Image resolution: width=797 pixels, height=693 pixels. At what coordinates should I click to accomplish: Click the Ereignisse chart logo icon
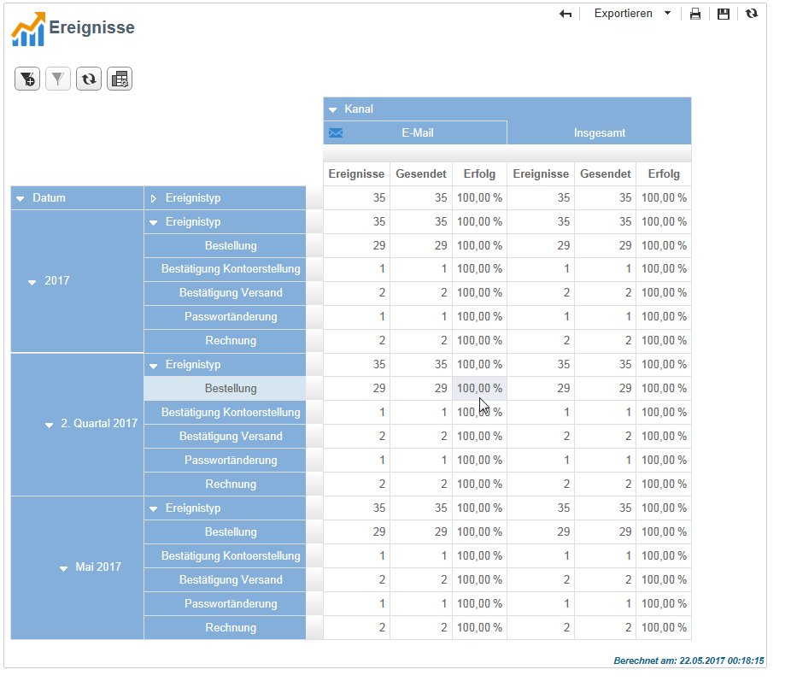pos(28,29)
